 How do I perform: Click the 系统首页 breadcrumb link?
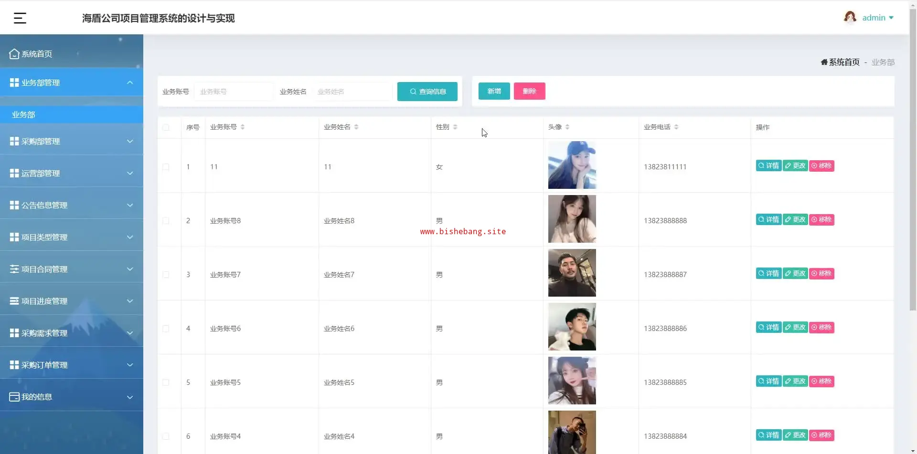click(840, 62)
